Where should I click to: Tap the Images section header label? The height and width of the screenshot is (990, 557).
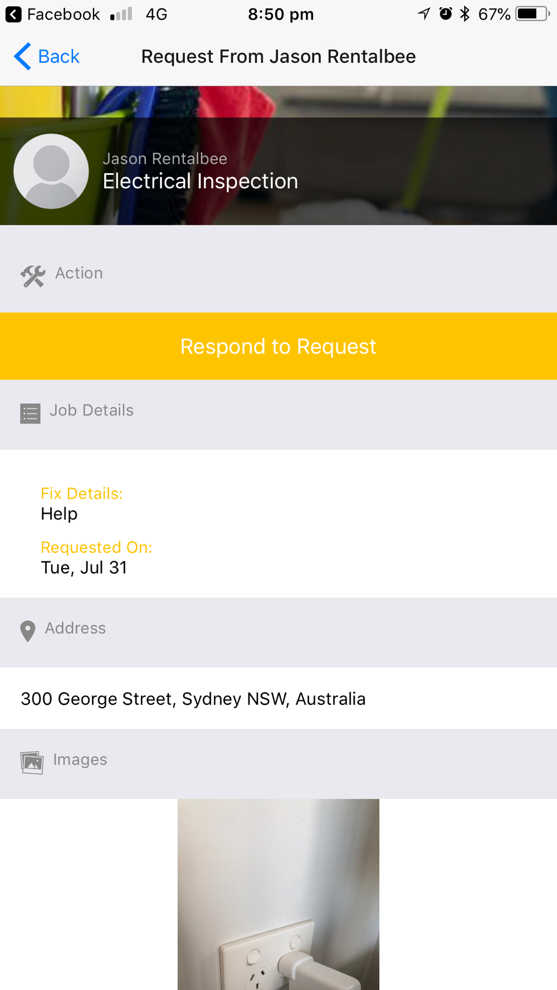click(x=80, y=759)
